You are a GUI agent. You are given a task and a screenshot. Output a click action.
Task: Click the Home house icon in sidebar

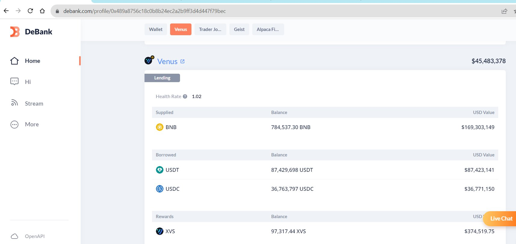pos(14,61)
